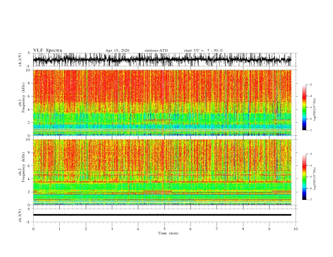Click the ch.1 "Frequency (kHz)" axis label

(24, 97)
